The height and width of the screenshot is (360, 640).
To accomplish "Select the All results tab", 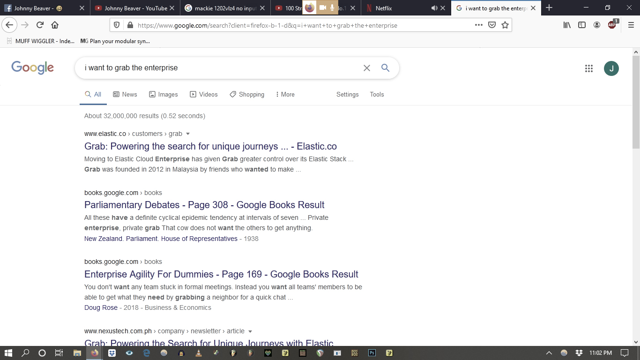I will (x=93, y=94).
